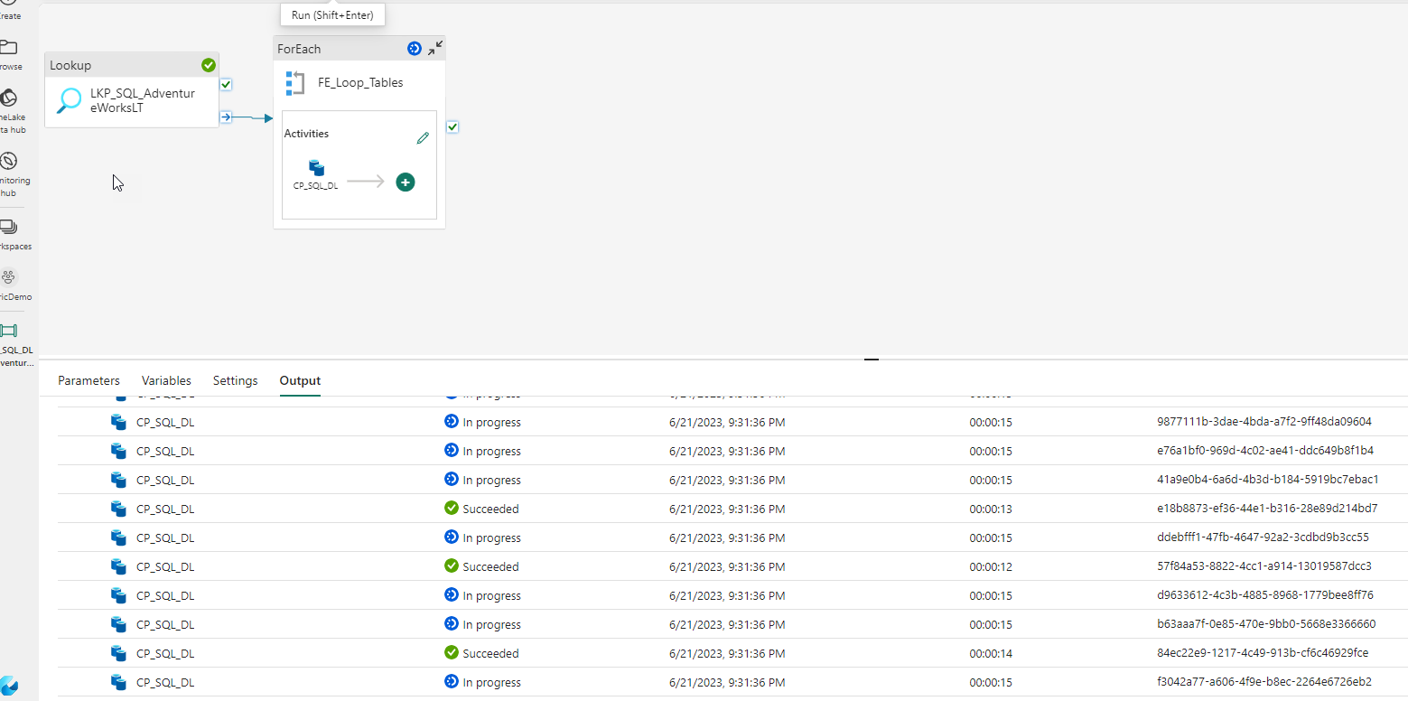
Task: Select run ID ddebfff1-47fb-4647-92a2-3cdbd9b3cc55
Action: [x=1263, y=537]
